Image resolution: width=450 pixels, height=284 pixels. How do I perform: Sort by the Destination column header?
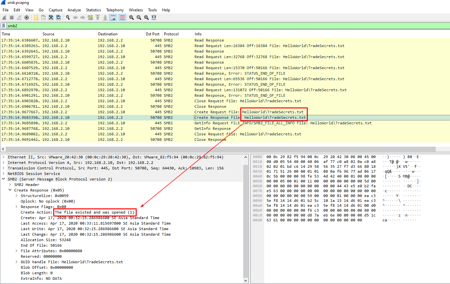click(x=108, y=34)
